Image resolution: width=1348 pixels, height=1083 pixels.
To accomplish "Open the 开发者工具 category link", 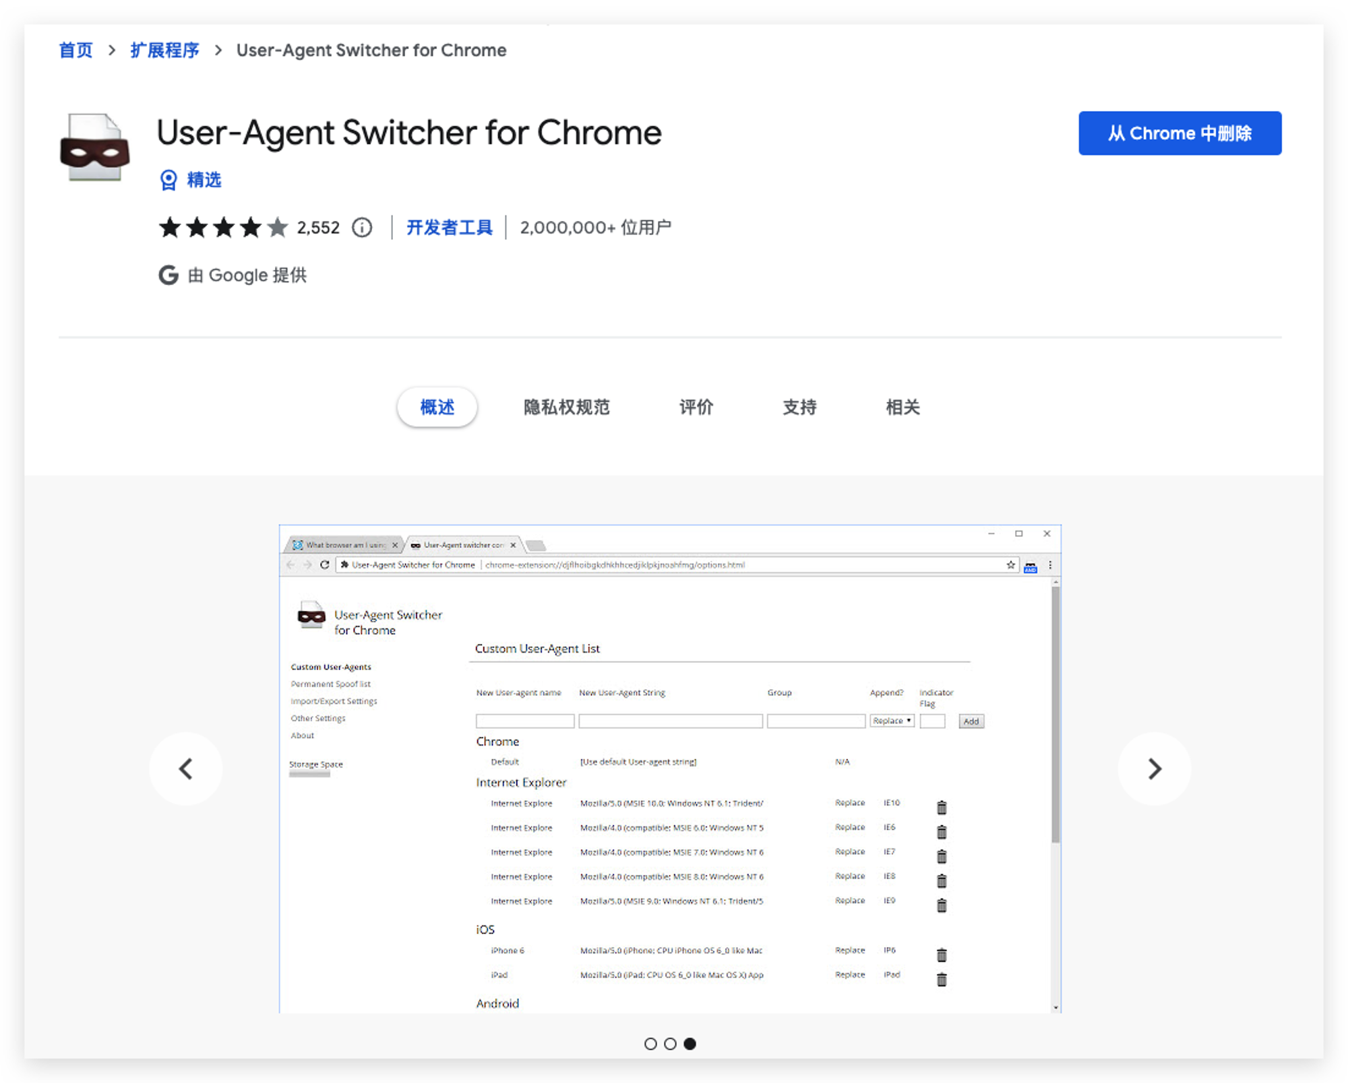I will [450, 228].
